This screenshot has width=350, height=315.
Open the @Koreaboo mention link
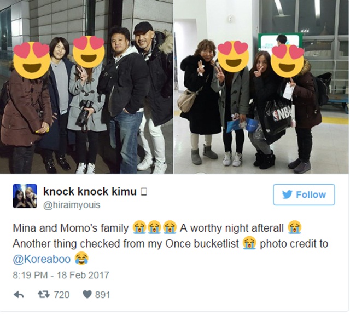42,259
